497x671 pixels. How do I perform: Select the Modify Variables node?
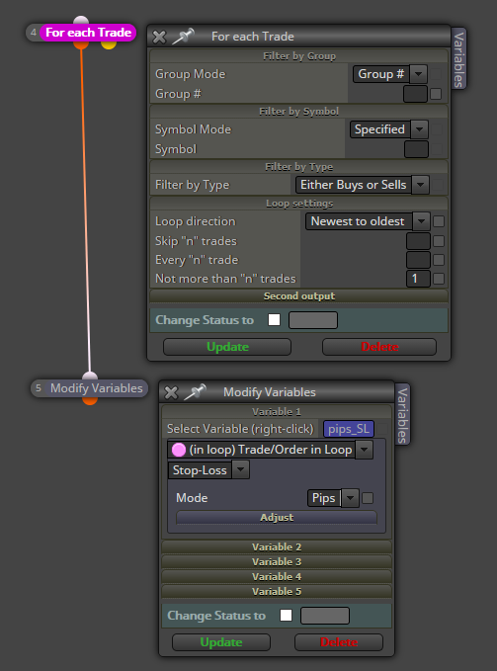click(96, 388)
